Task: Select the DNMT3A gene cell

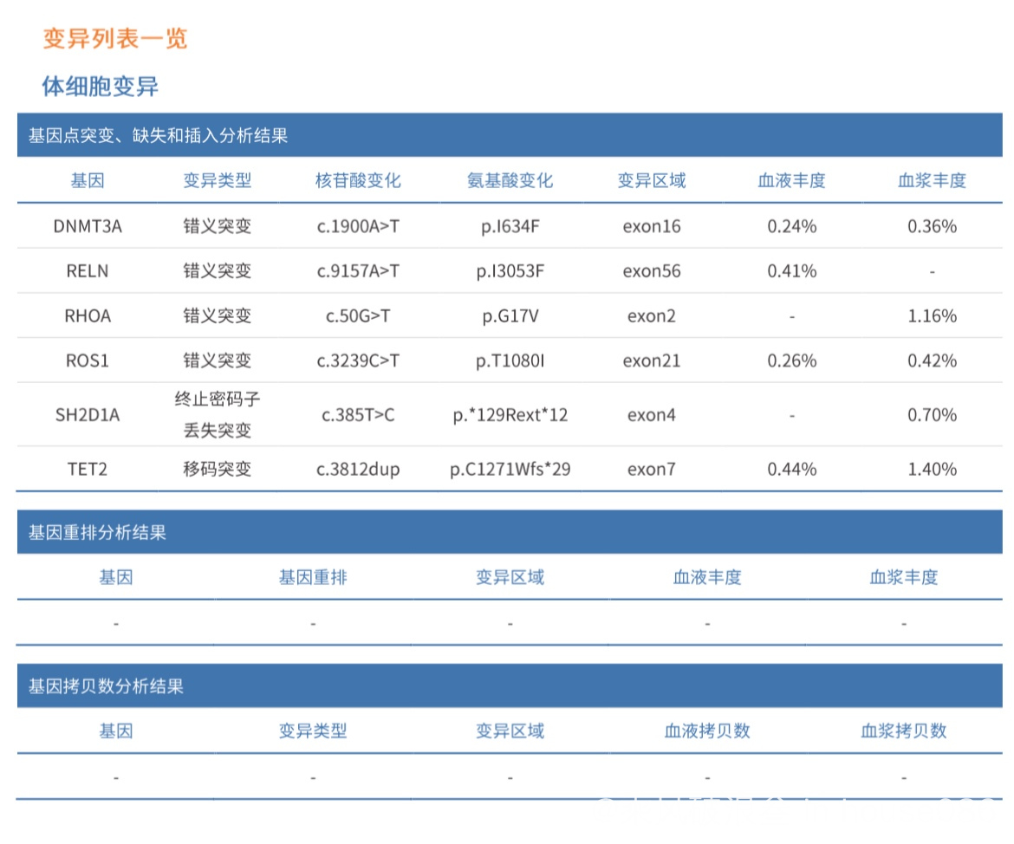Action: coord(88,226)
